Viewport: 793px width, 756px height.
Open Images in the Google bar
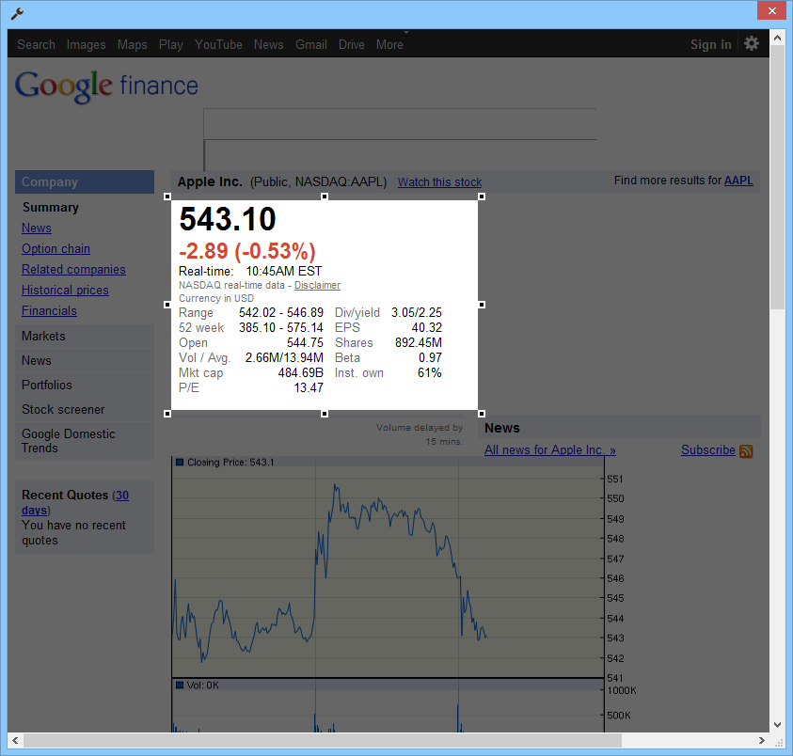click(86, 44)
